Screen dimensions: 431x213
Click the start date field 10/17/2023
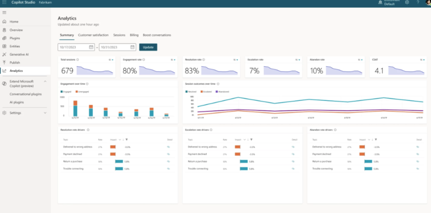[76, 47]
